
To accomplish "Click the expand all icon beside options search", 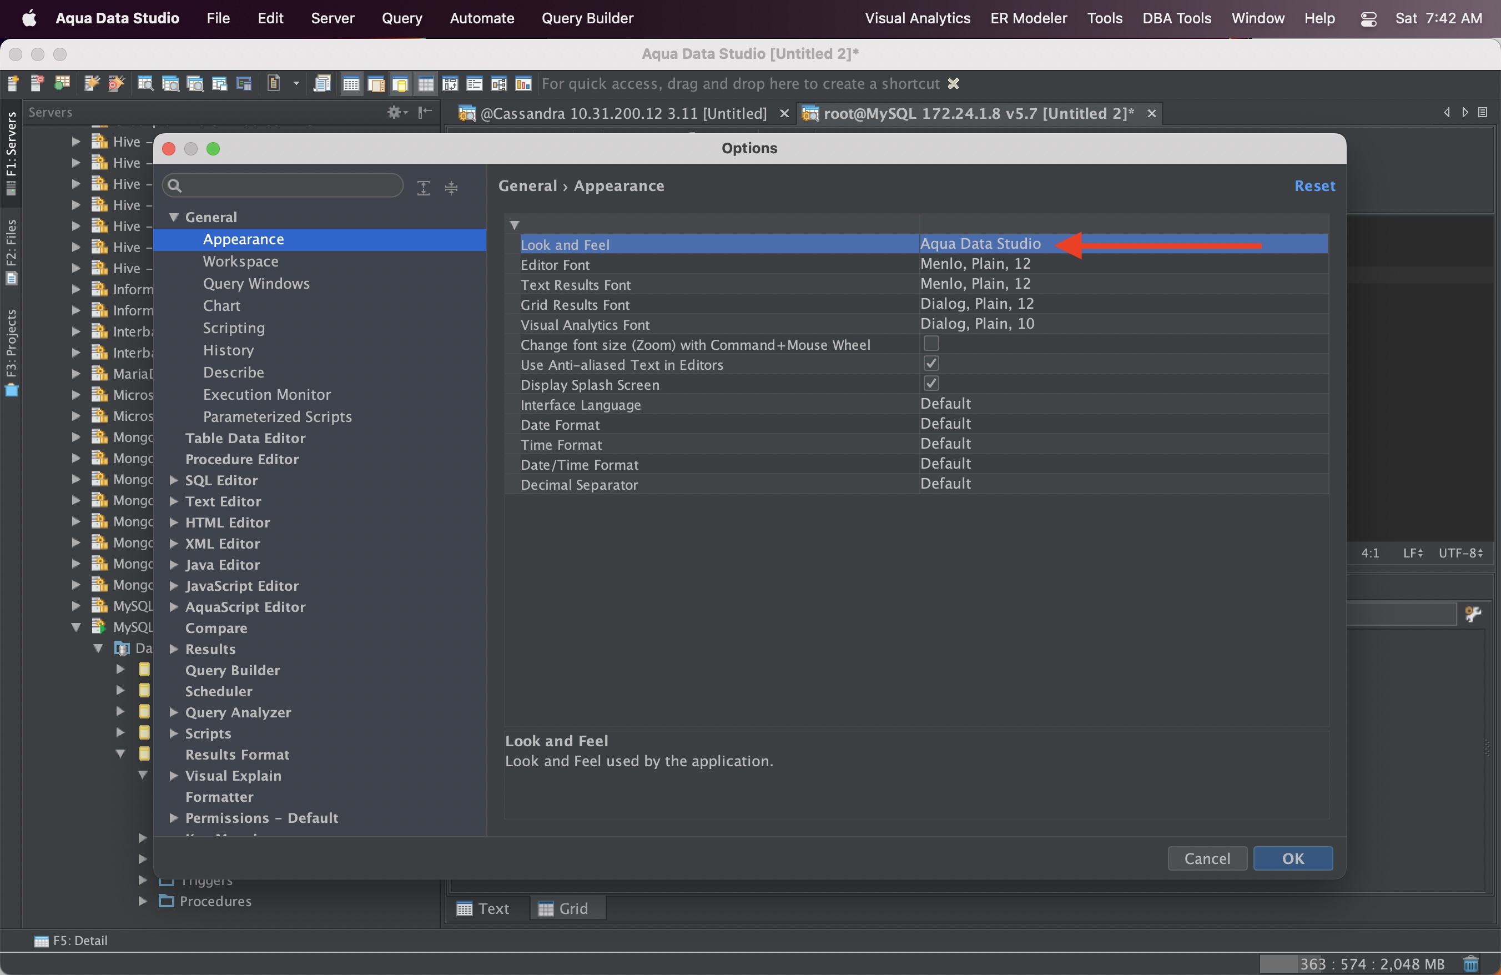I will 423,187.
